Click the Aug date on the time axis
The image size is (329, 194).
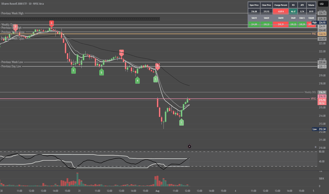pyautogui.click(x=157, y=191)
